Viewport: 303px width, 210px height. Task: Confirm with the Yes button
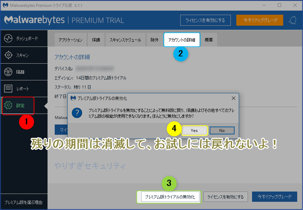[x=194, y=131]
